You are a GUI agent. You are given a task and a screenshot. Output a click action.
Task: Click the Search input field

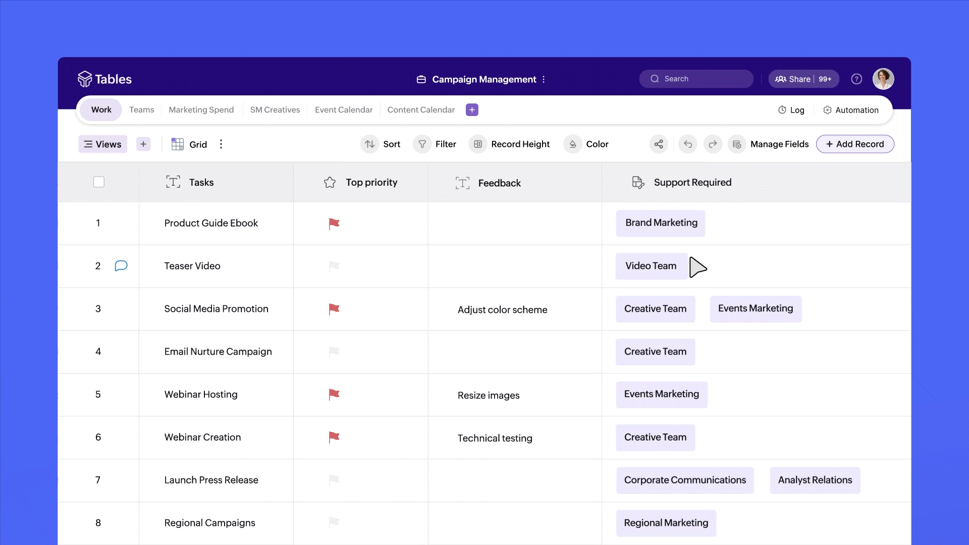tap(696, 79)
